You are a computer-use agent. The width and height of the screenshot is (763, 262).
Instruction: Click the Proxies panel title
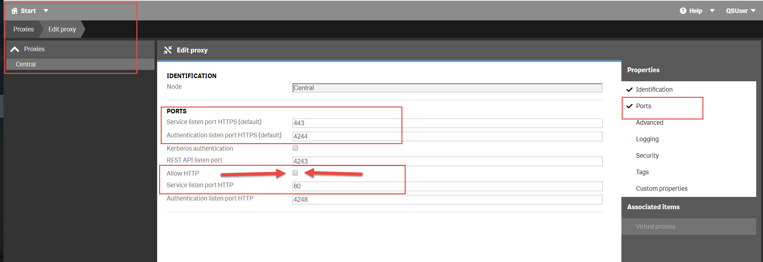tap(34, 49)
